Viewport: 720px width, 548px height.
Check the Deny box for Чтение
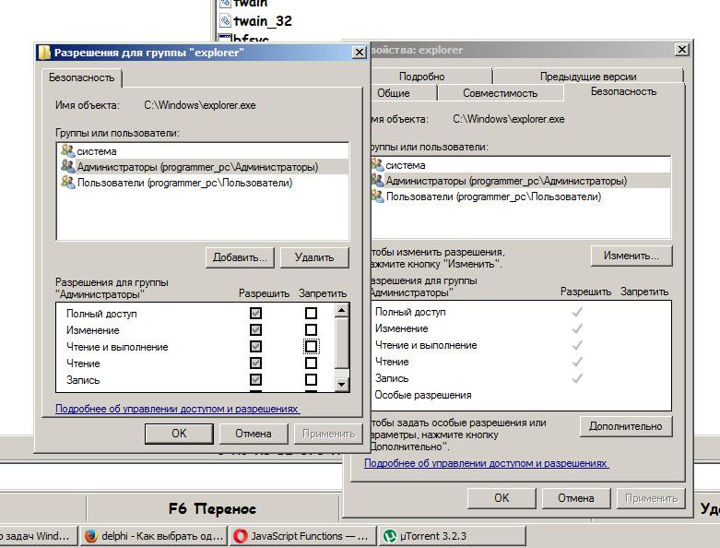[x=311, y=363]
